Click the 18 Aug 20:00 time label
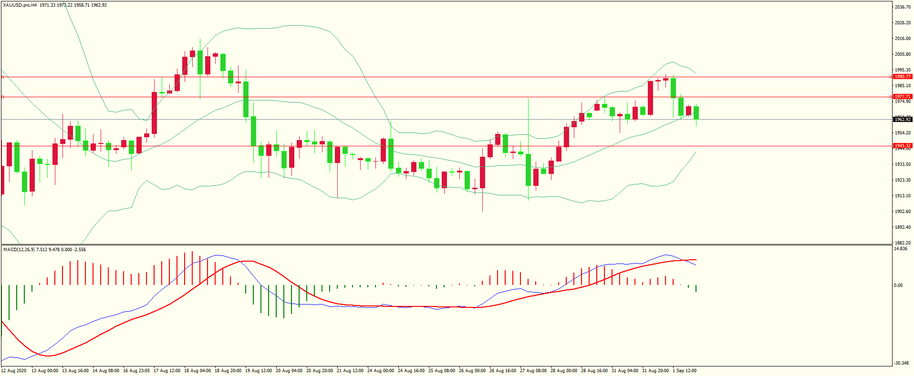 [x=228, y=371]
